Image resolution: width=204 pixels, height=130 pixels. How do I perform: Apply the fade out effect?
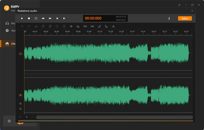tap(106, 27)
